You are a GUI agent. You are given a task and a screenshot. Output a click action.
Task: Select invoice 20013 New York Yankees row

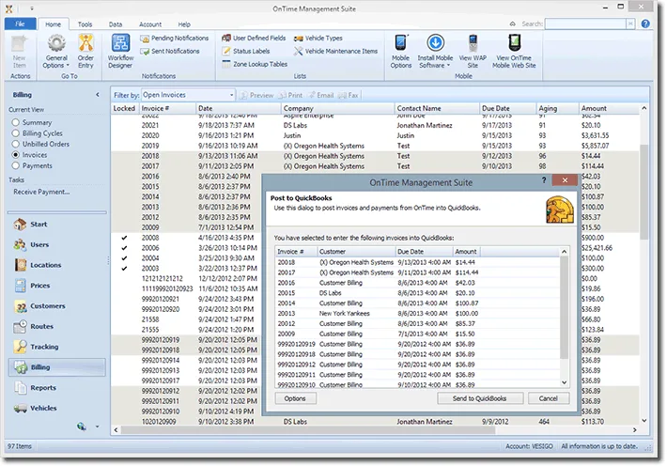(x=417, y=314)
